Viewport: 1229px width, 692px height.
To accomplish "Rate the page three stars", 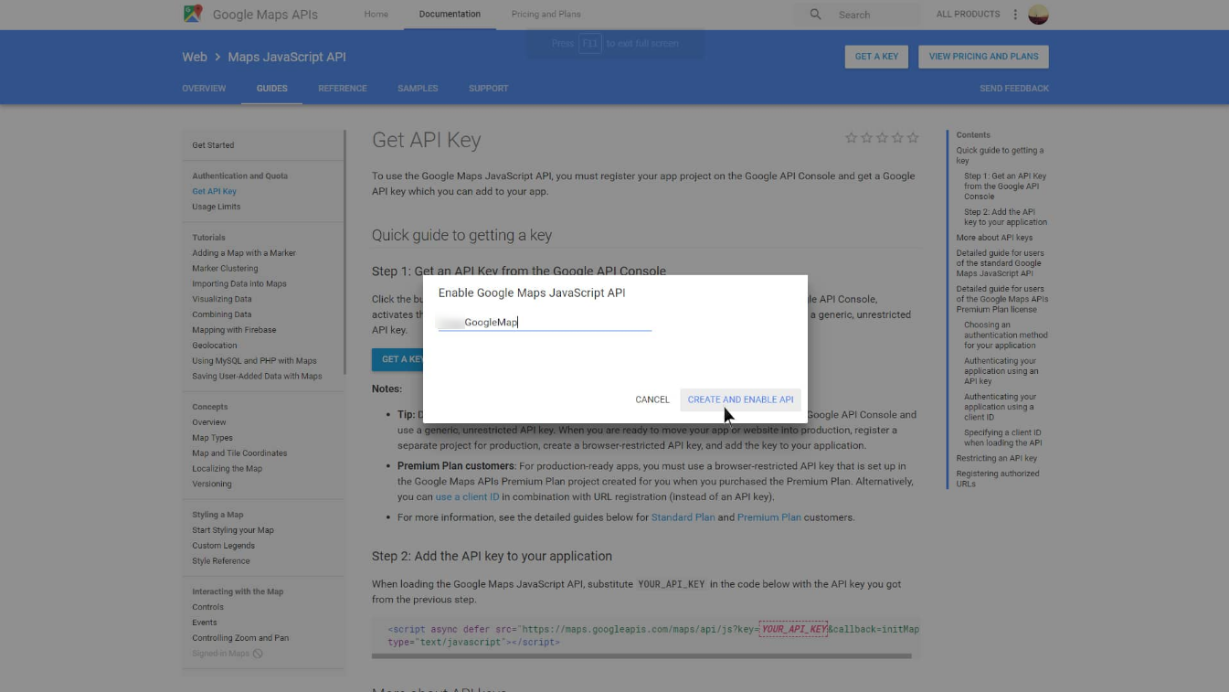I will pyautogui.click(x=882, y=138).
